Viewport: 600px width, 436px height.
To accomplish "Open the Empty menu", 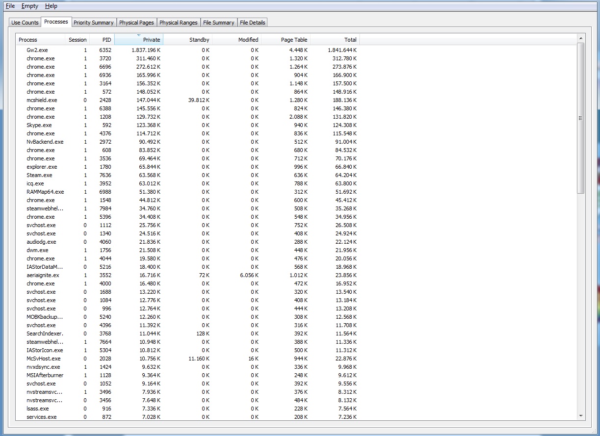I will pyautogui.click(x=30, y=6).
